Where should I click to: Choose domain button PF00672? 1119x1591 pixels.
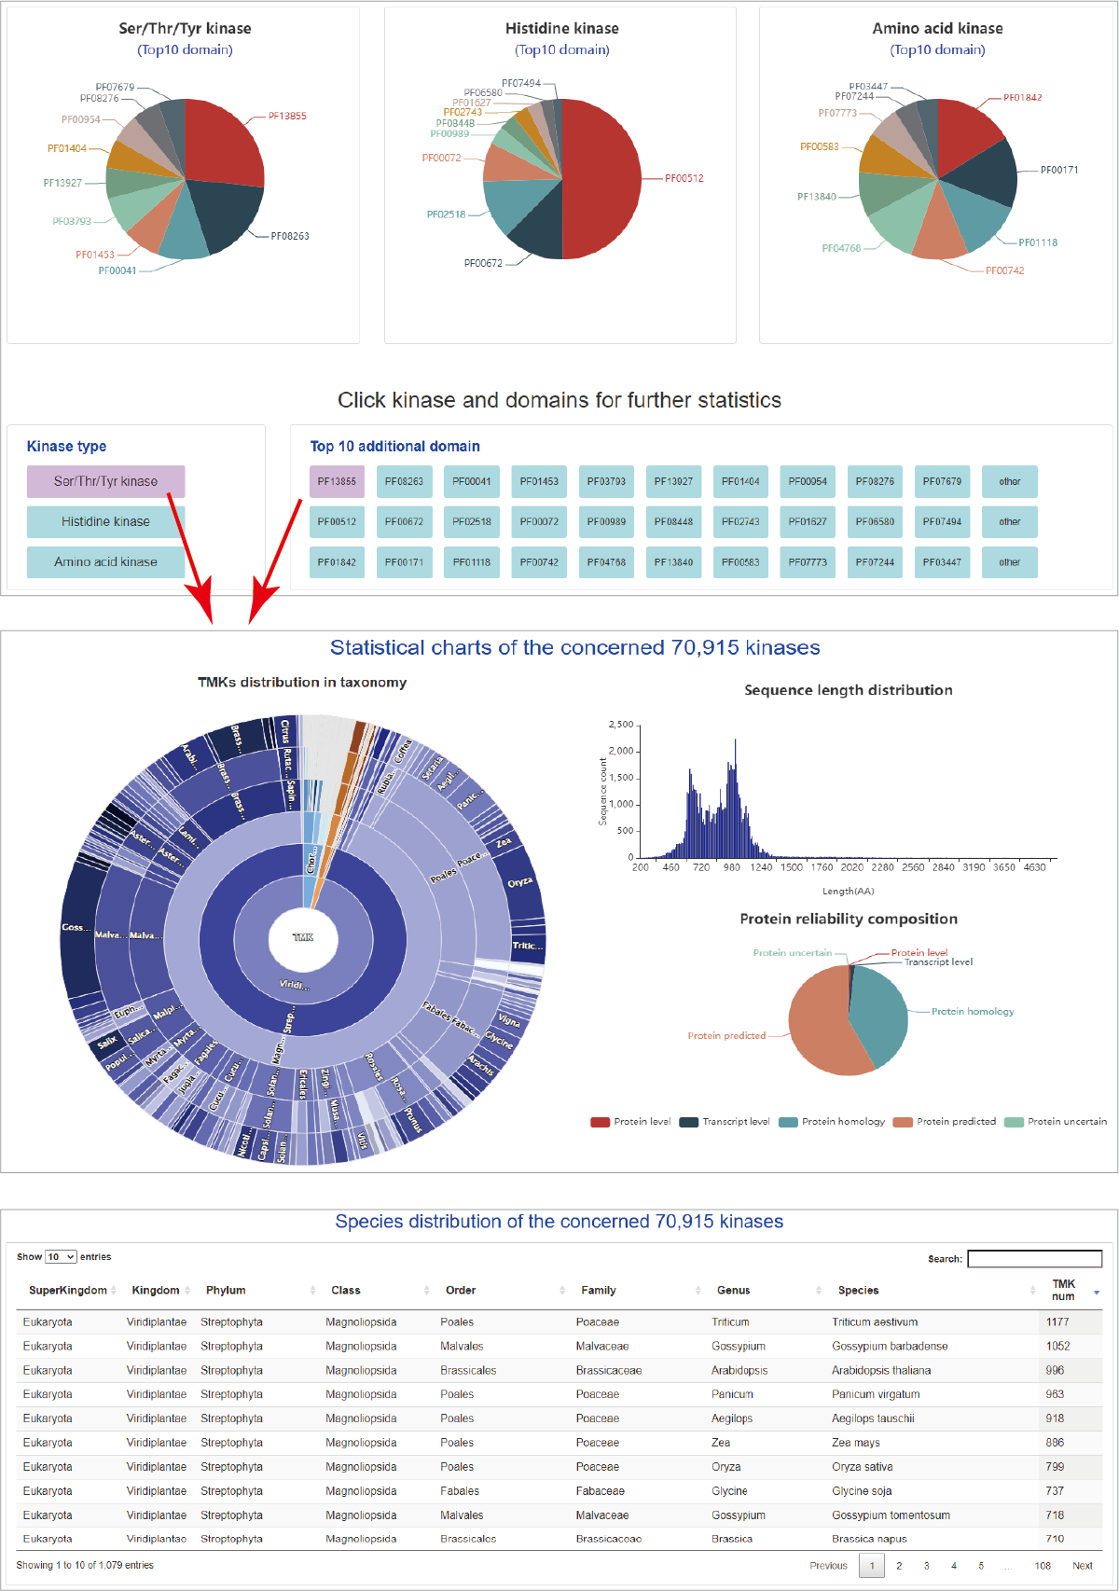[x=404, y=521]
